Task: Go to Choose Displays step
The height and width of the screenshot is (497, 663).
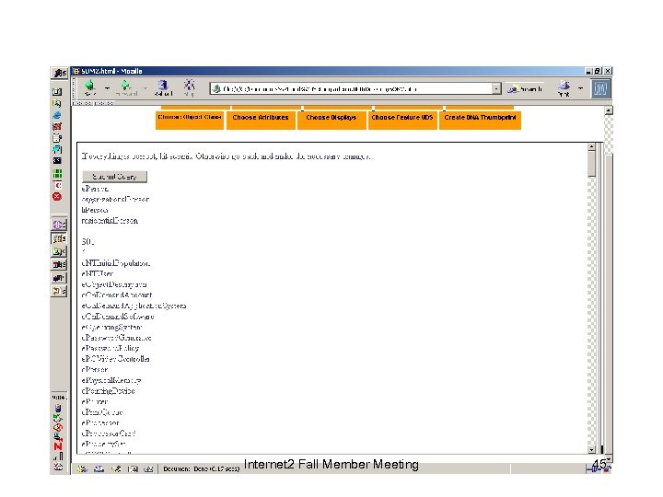Action: [x=331, y=120]
